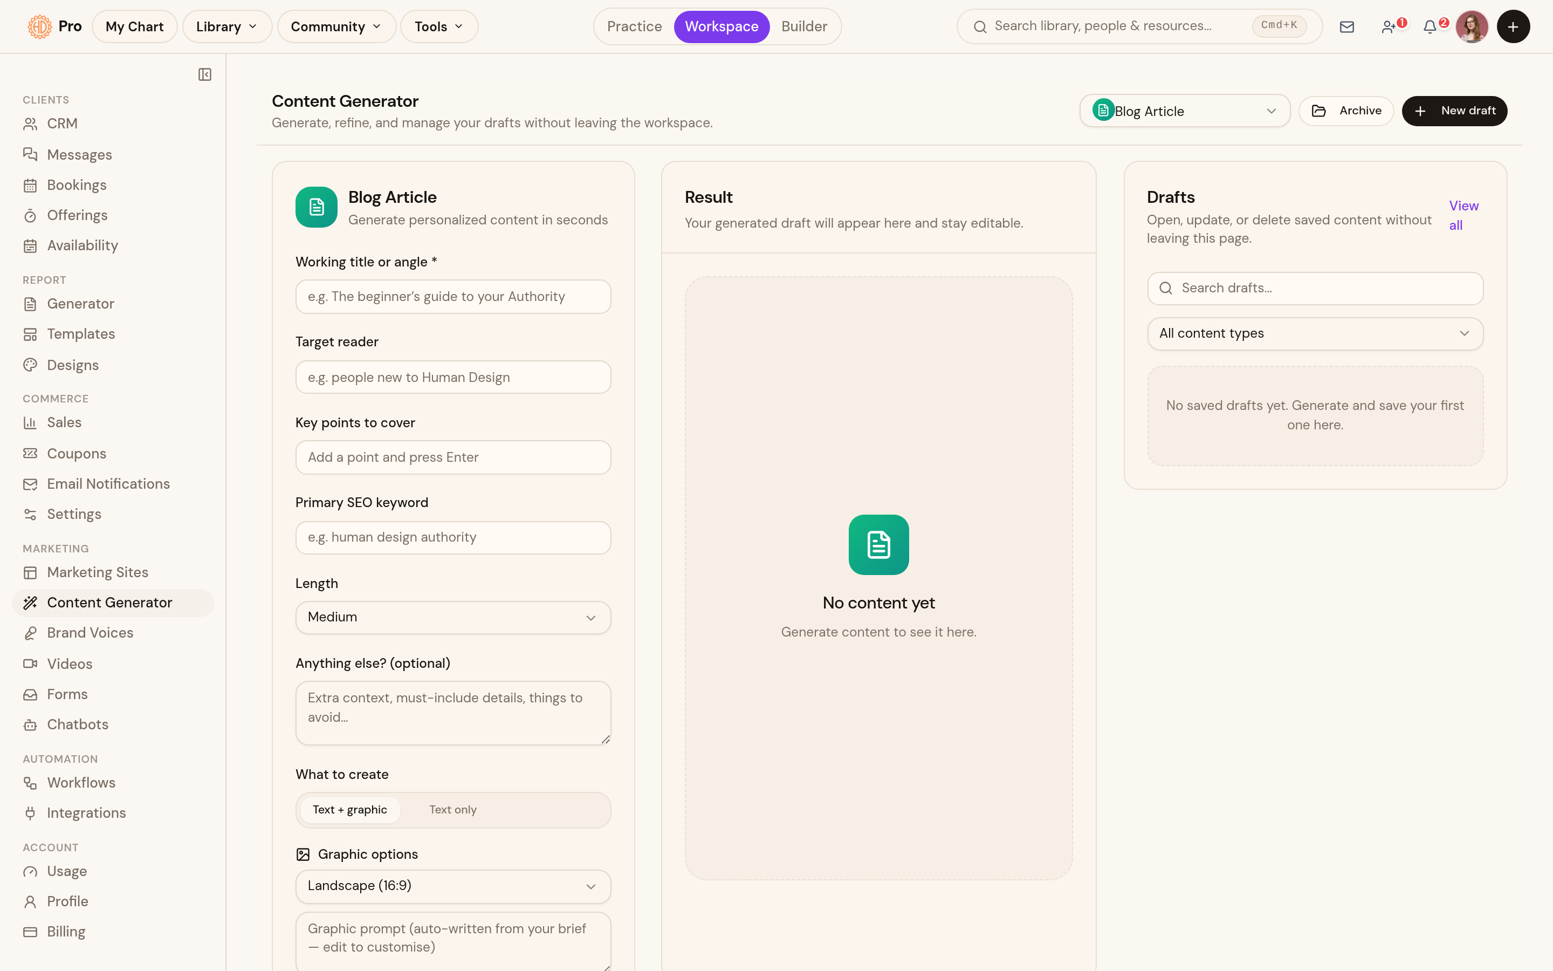Switch to the Practice tab

click(634, 26)
